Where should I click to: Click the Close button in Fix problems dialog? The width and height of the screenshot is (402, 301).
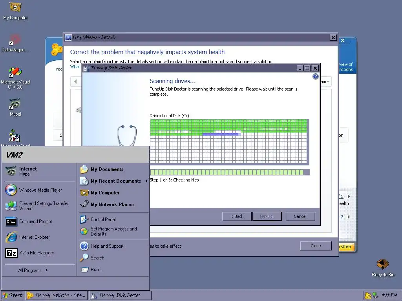pyautogui.click(x=316, y=246)
